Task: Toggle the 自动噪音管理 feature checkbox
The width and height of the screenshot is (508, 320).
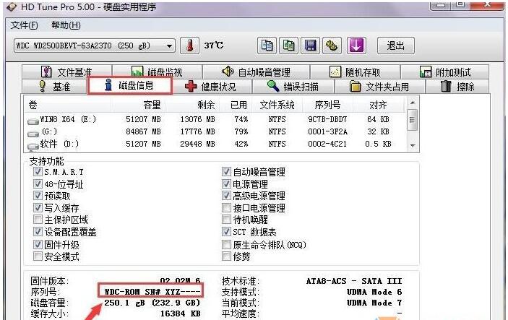Action: pyautogui.click(x=226, y=171)
